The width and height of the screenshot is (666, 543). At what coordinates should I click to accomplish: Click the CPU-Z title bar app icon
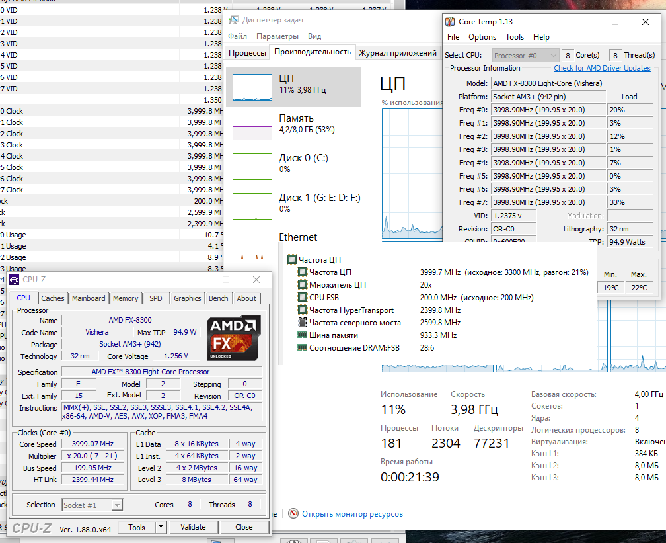(14, 279)
